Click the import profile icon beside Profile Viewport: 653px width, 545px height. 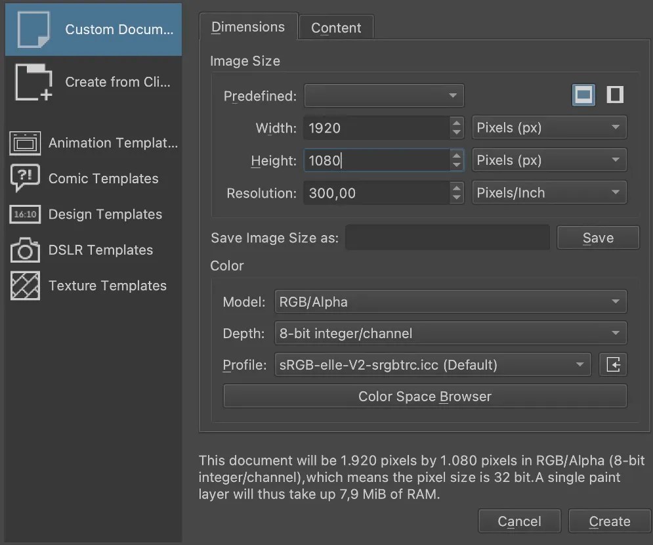[613, 364]
